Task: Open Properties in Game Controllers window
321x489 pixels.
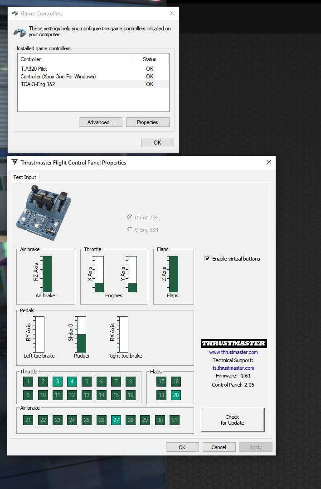Action: click(x=147, y=122)
